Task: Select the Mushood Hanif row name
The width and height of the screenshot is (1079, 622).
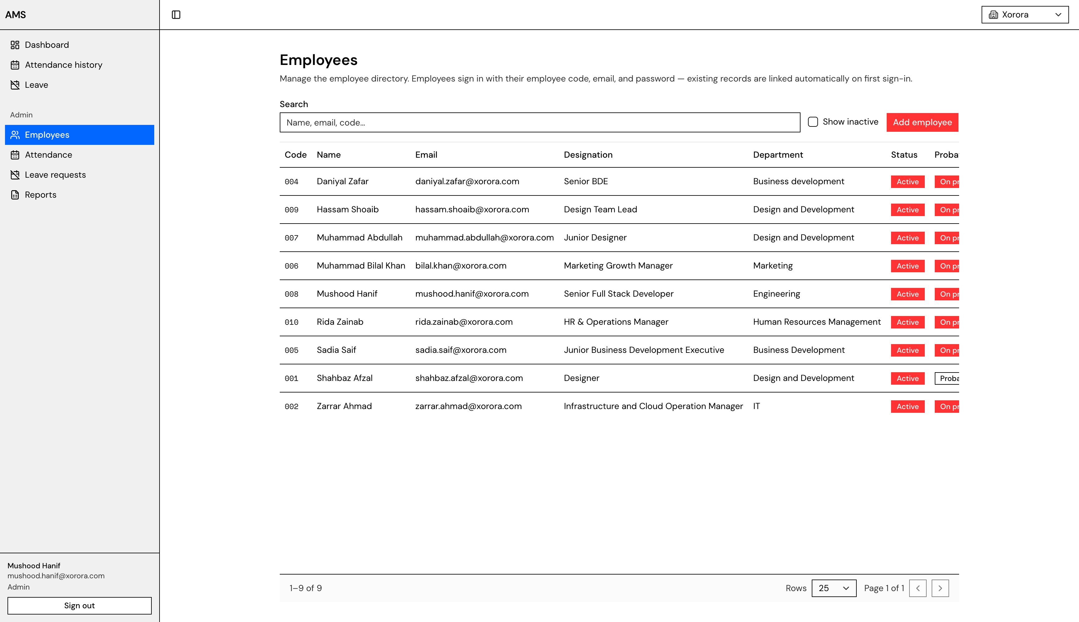Action: point(347,294)
